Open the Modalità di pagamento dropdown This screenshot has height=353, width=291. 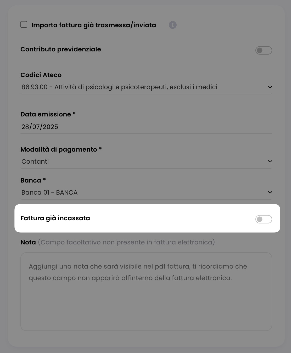coord(146,162)
